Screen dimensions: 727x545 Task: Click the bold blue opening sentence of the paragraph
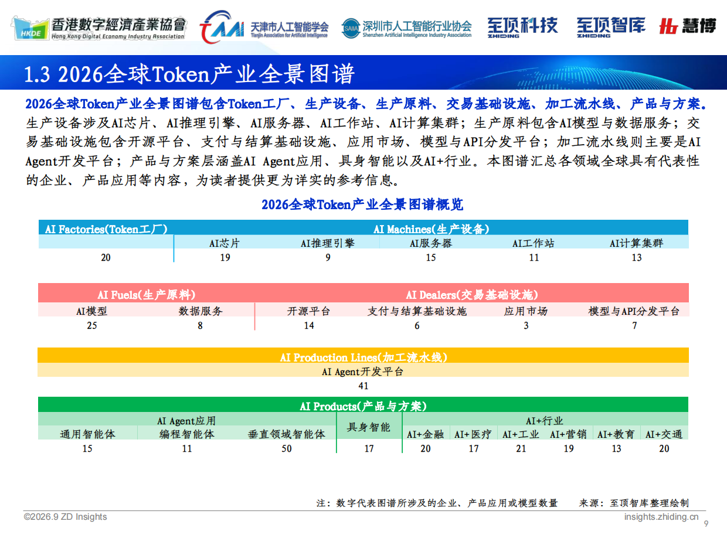[x=366, y=104]
